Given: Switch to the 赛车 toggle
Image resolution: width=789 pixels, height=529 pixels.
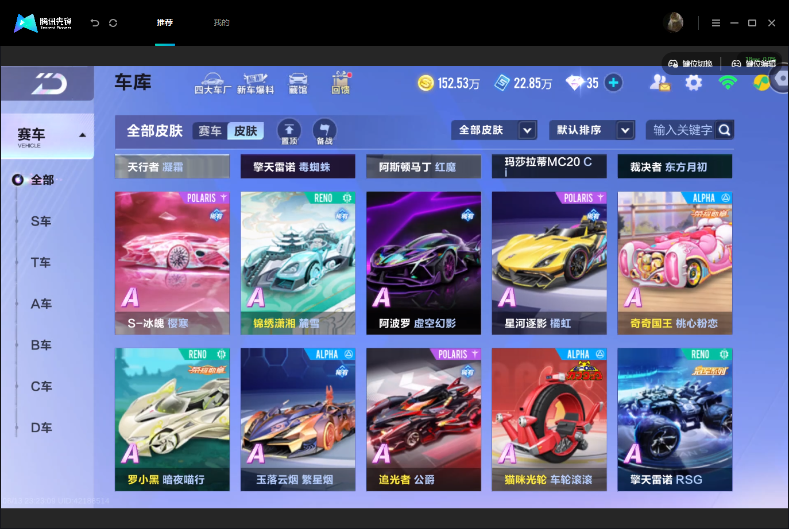Looking at the screenshot, I should coord(210,131).
